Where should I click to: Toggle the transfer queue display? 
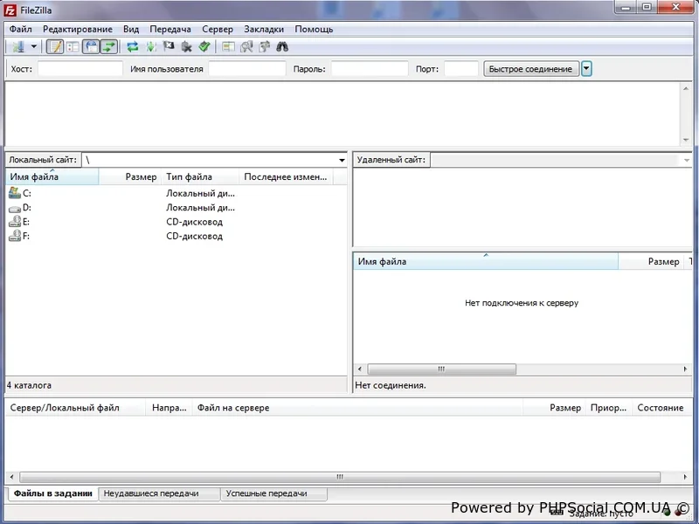(109, 47)
